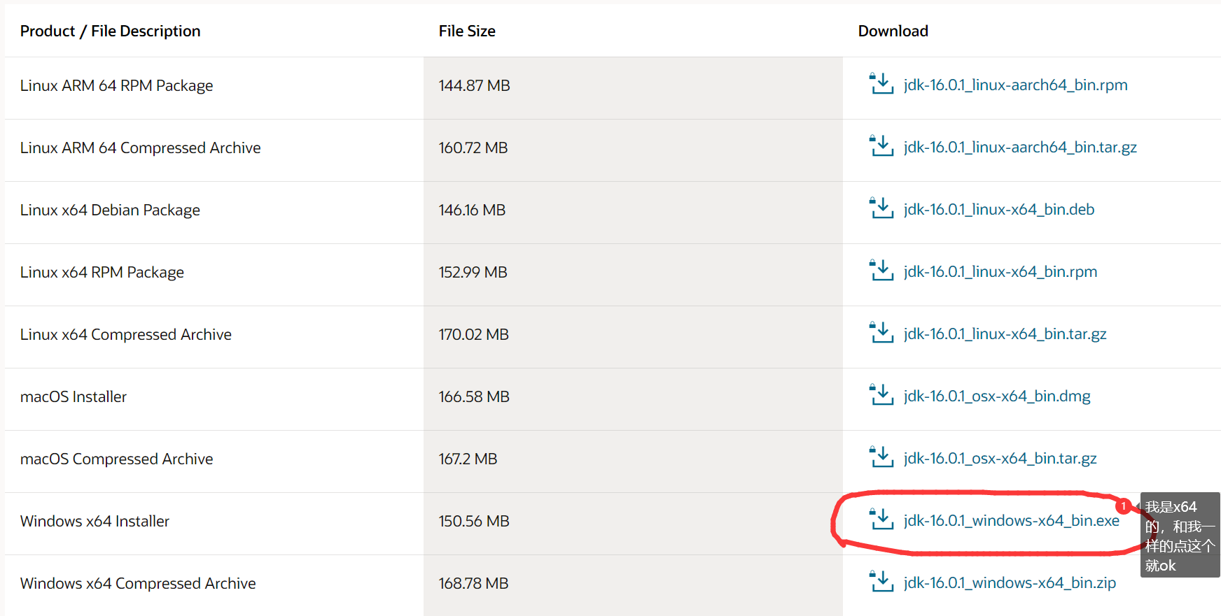The height and width of the screenshot is (616, 1221).
Task: Select Windows x64 Compressed Archive label
Action: click(x=138, y=584)
